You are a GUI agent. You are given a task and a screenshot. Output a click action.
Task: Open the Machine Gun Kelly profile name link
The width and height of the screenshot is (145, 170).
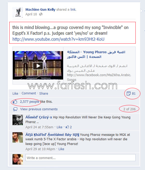(40, 10)
